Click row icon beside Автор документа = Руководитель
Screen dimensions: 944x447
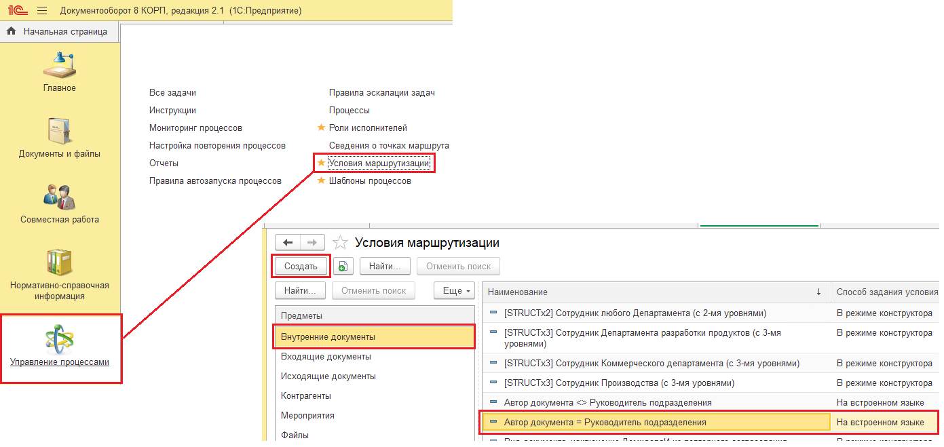click(x=493, y=422)
